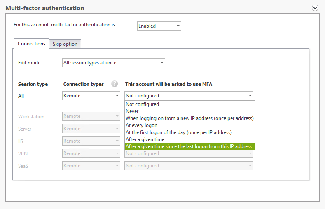Click the Server Remote connection dropdown
Screen dimensions: 325x209
pos(91,129)
